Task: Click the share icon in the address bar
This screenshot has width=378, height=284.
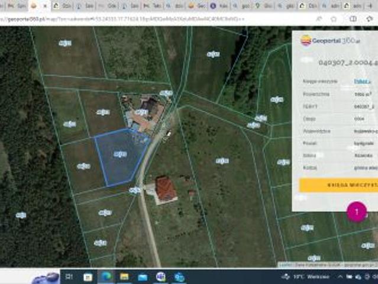Action: (x=319, y=18)
